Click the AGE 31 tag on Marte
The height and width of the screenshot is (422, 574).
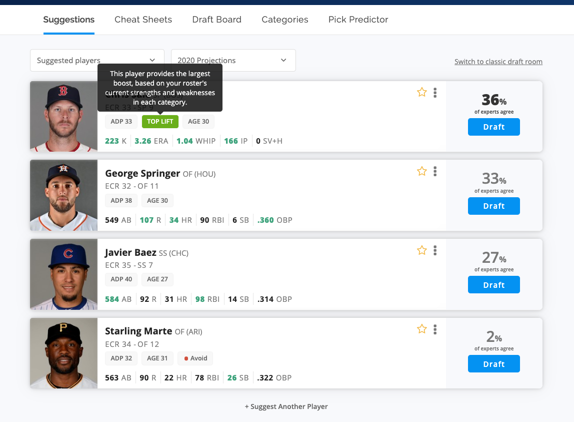coord(157,358)
